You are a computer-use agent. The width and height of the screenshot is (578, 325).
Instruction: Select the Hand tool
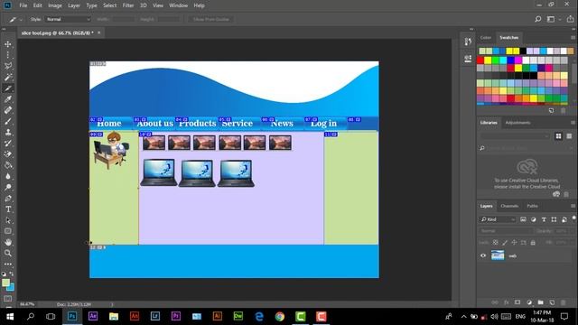[x=8, y=242]
